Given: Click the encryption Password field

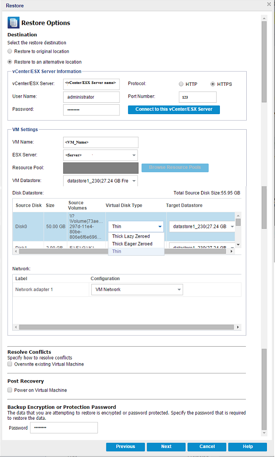Looking at the screenshot, I should pos(64,428).
